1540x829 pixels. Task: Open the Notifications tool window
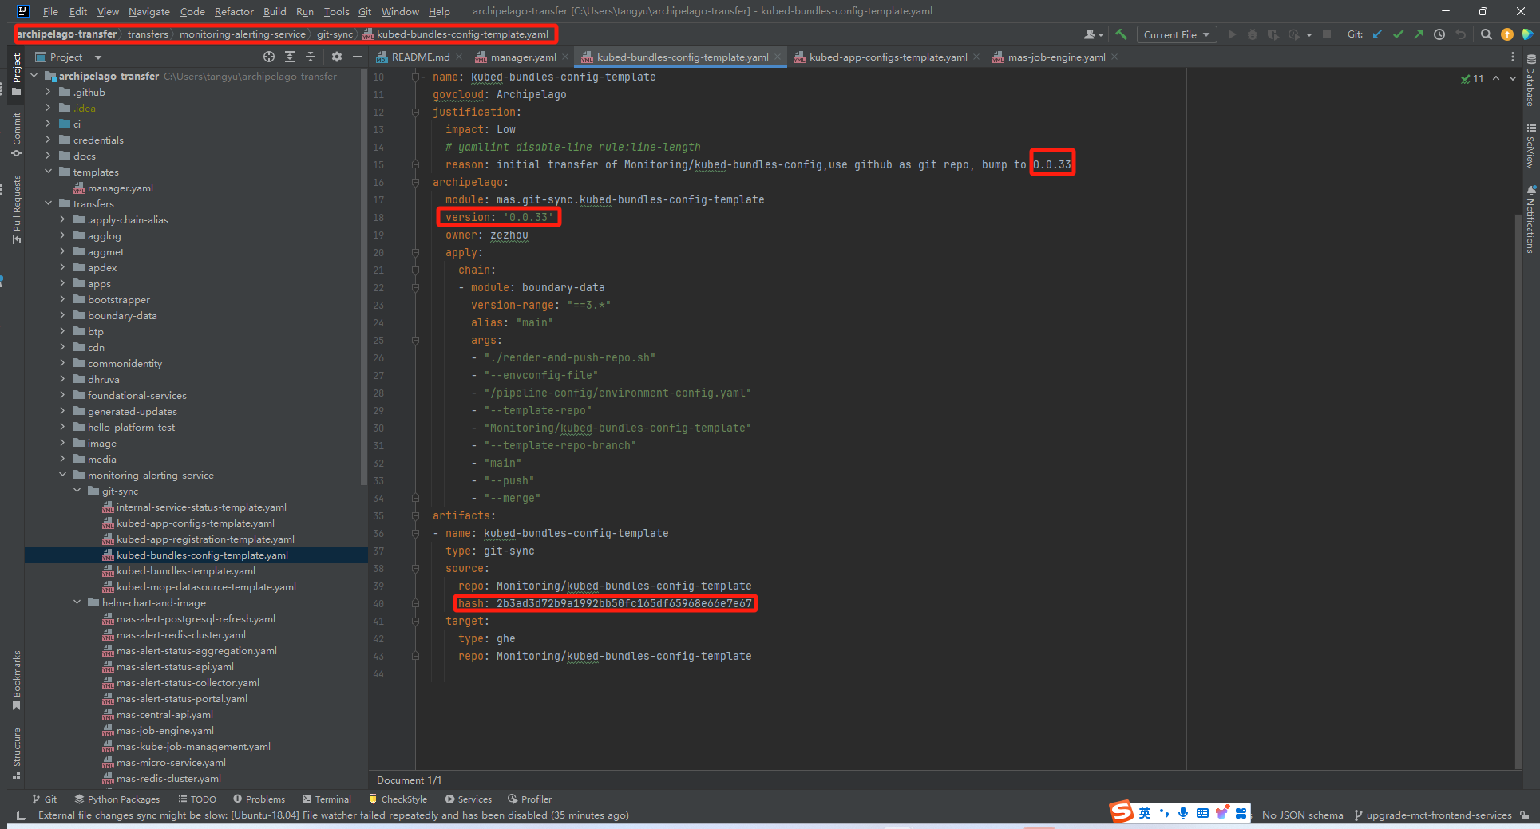(x=1530, y=219)
